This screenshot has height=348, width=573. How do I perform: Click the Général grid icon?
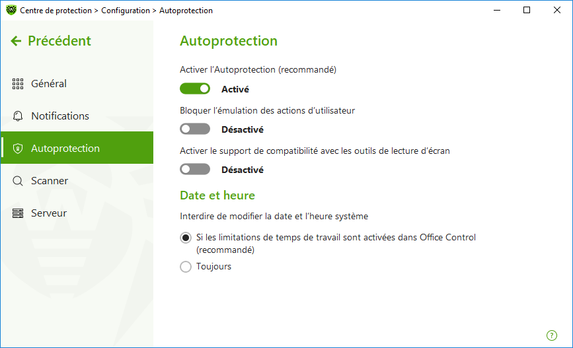tap(18, 84)
